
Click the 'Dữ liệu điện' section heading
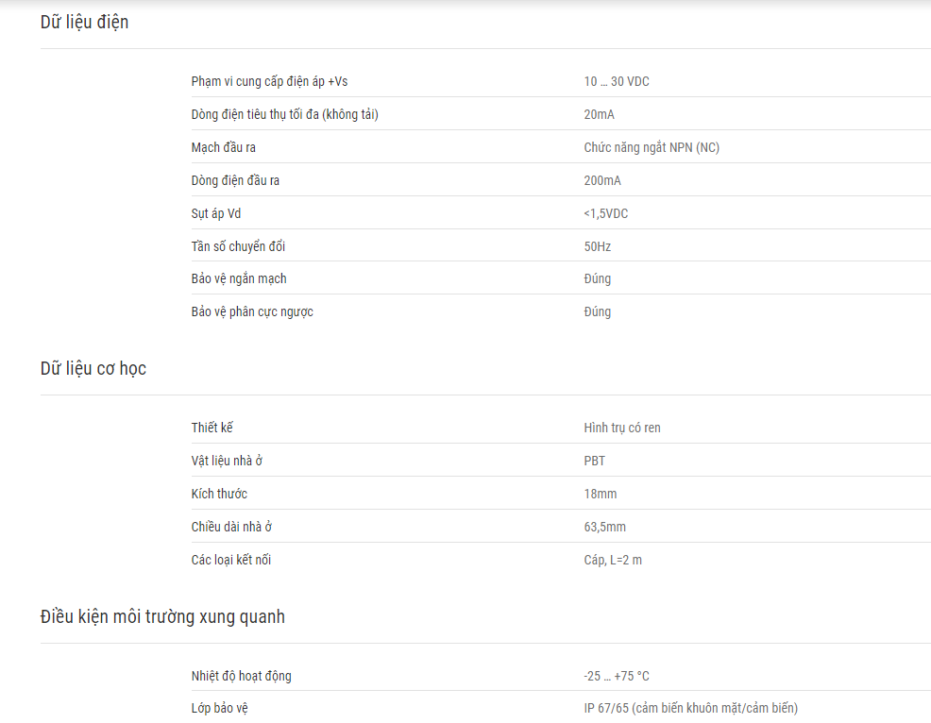(84, 23)
